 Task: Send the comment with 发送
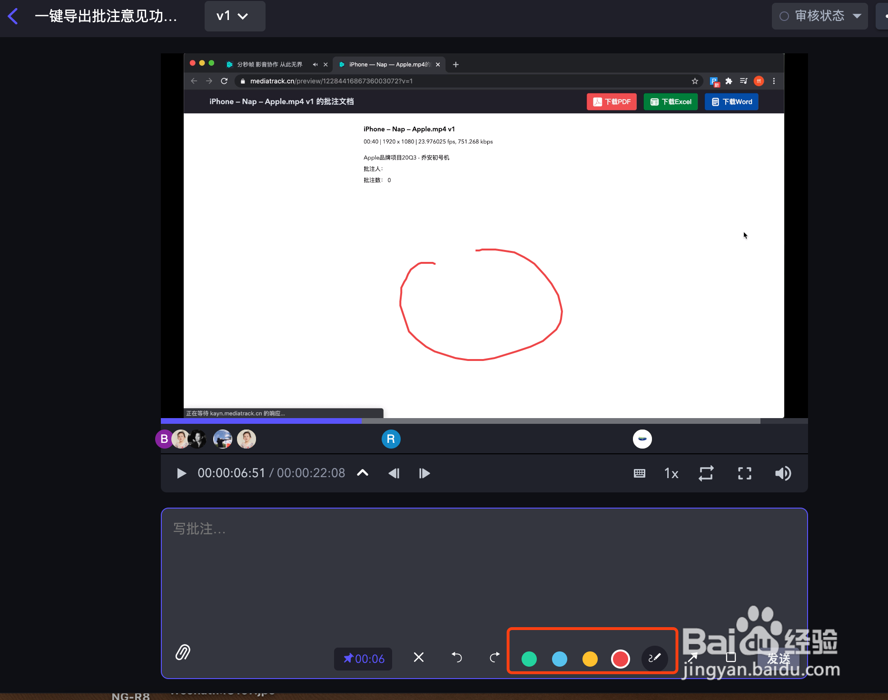pyautogui.click(x=779, y=659)
